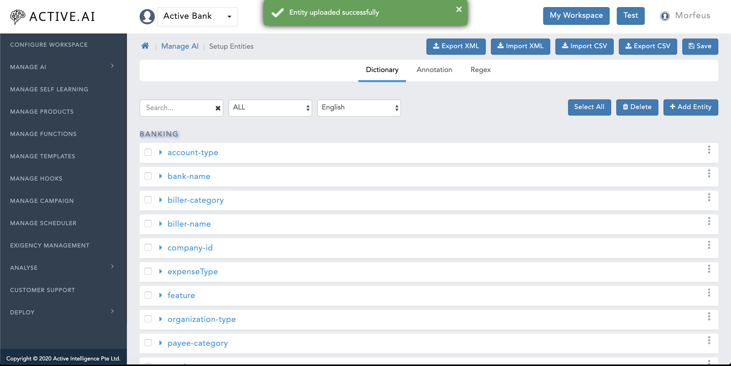The image size is (731, 366).
Task: Tick the bank-name checkbox
Action: (148, 176)
